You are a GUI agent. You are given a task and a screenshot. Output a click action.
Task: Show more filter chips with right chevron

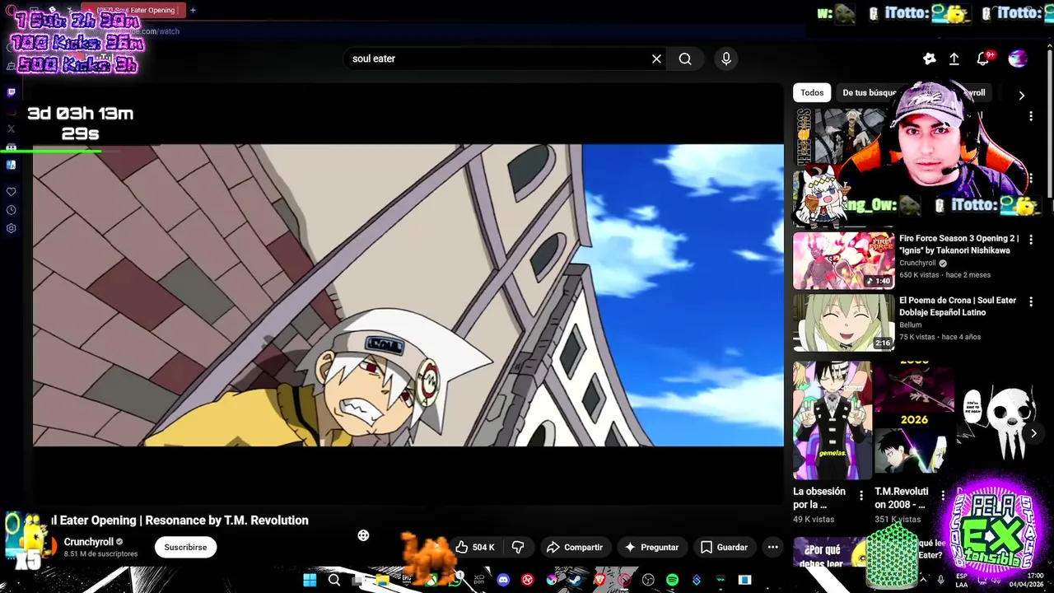click(1021, 96)
